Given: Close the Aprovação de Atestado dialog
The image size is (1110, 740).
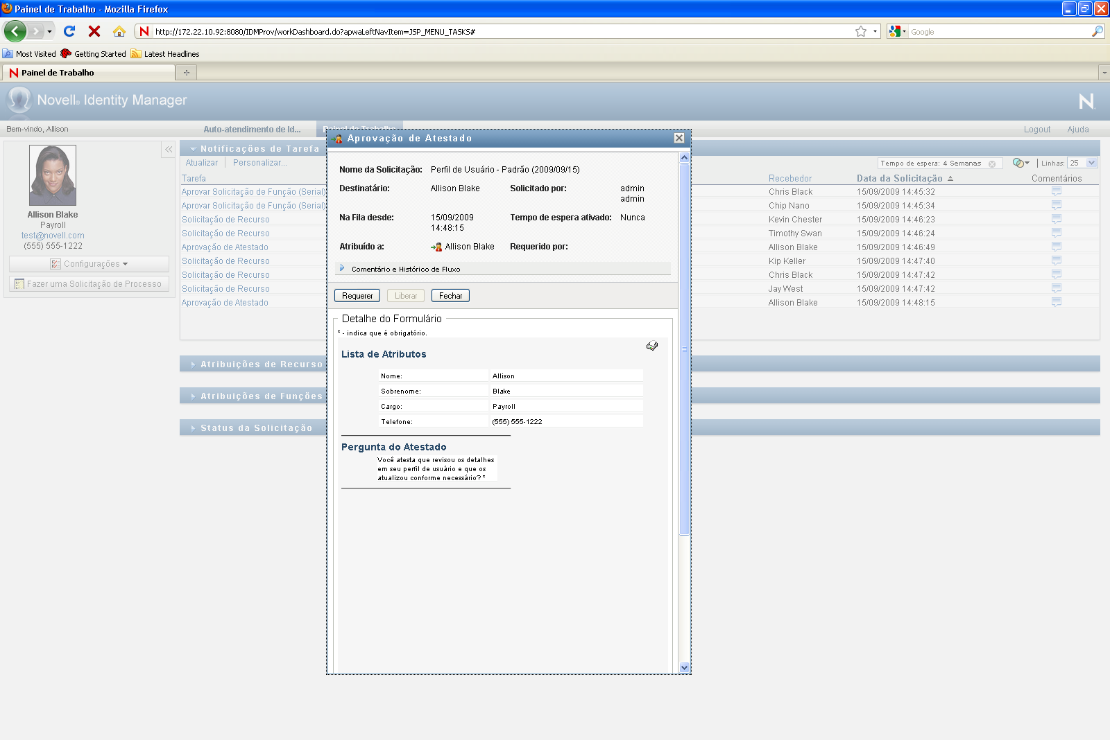Looking at the screenshot, I should pyautogui.click(x=679, y=138).
